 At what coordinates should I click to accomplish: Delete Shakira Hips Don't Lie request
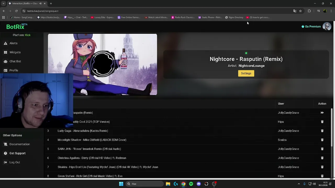pos(322,167)
